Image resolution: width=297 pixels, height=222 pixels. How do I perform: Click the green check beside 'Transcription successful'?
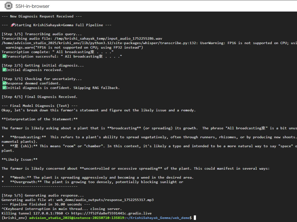pos(4,56)
